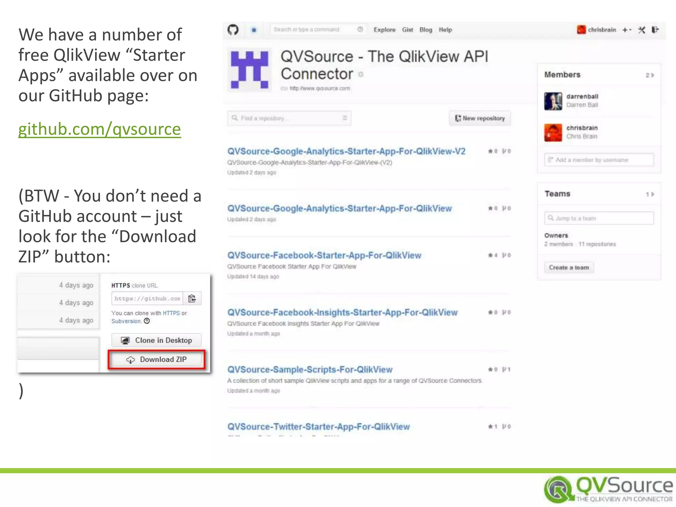Click the www.qvsource.com website link
676x507 pixels.
[320, 88]
